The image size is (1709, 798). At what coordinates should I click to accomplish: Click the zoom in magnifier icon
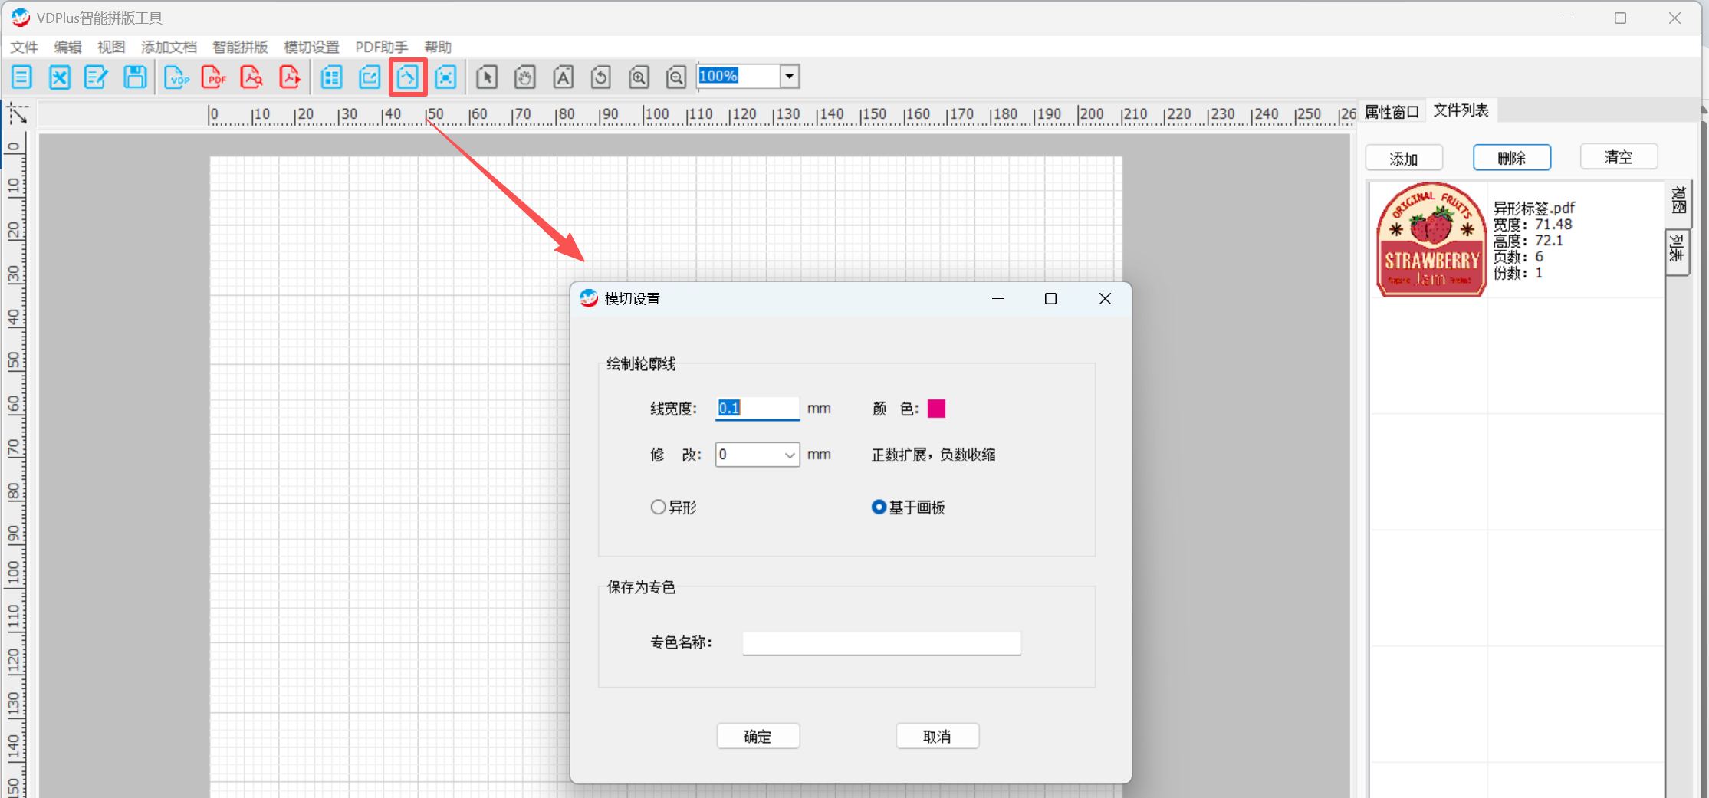[639, 77]
